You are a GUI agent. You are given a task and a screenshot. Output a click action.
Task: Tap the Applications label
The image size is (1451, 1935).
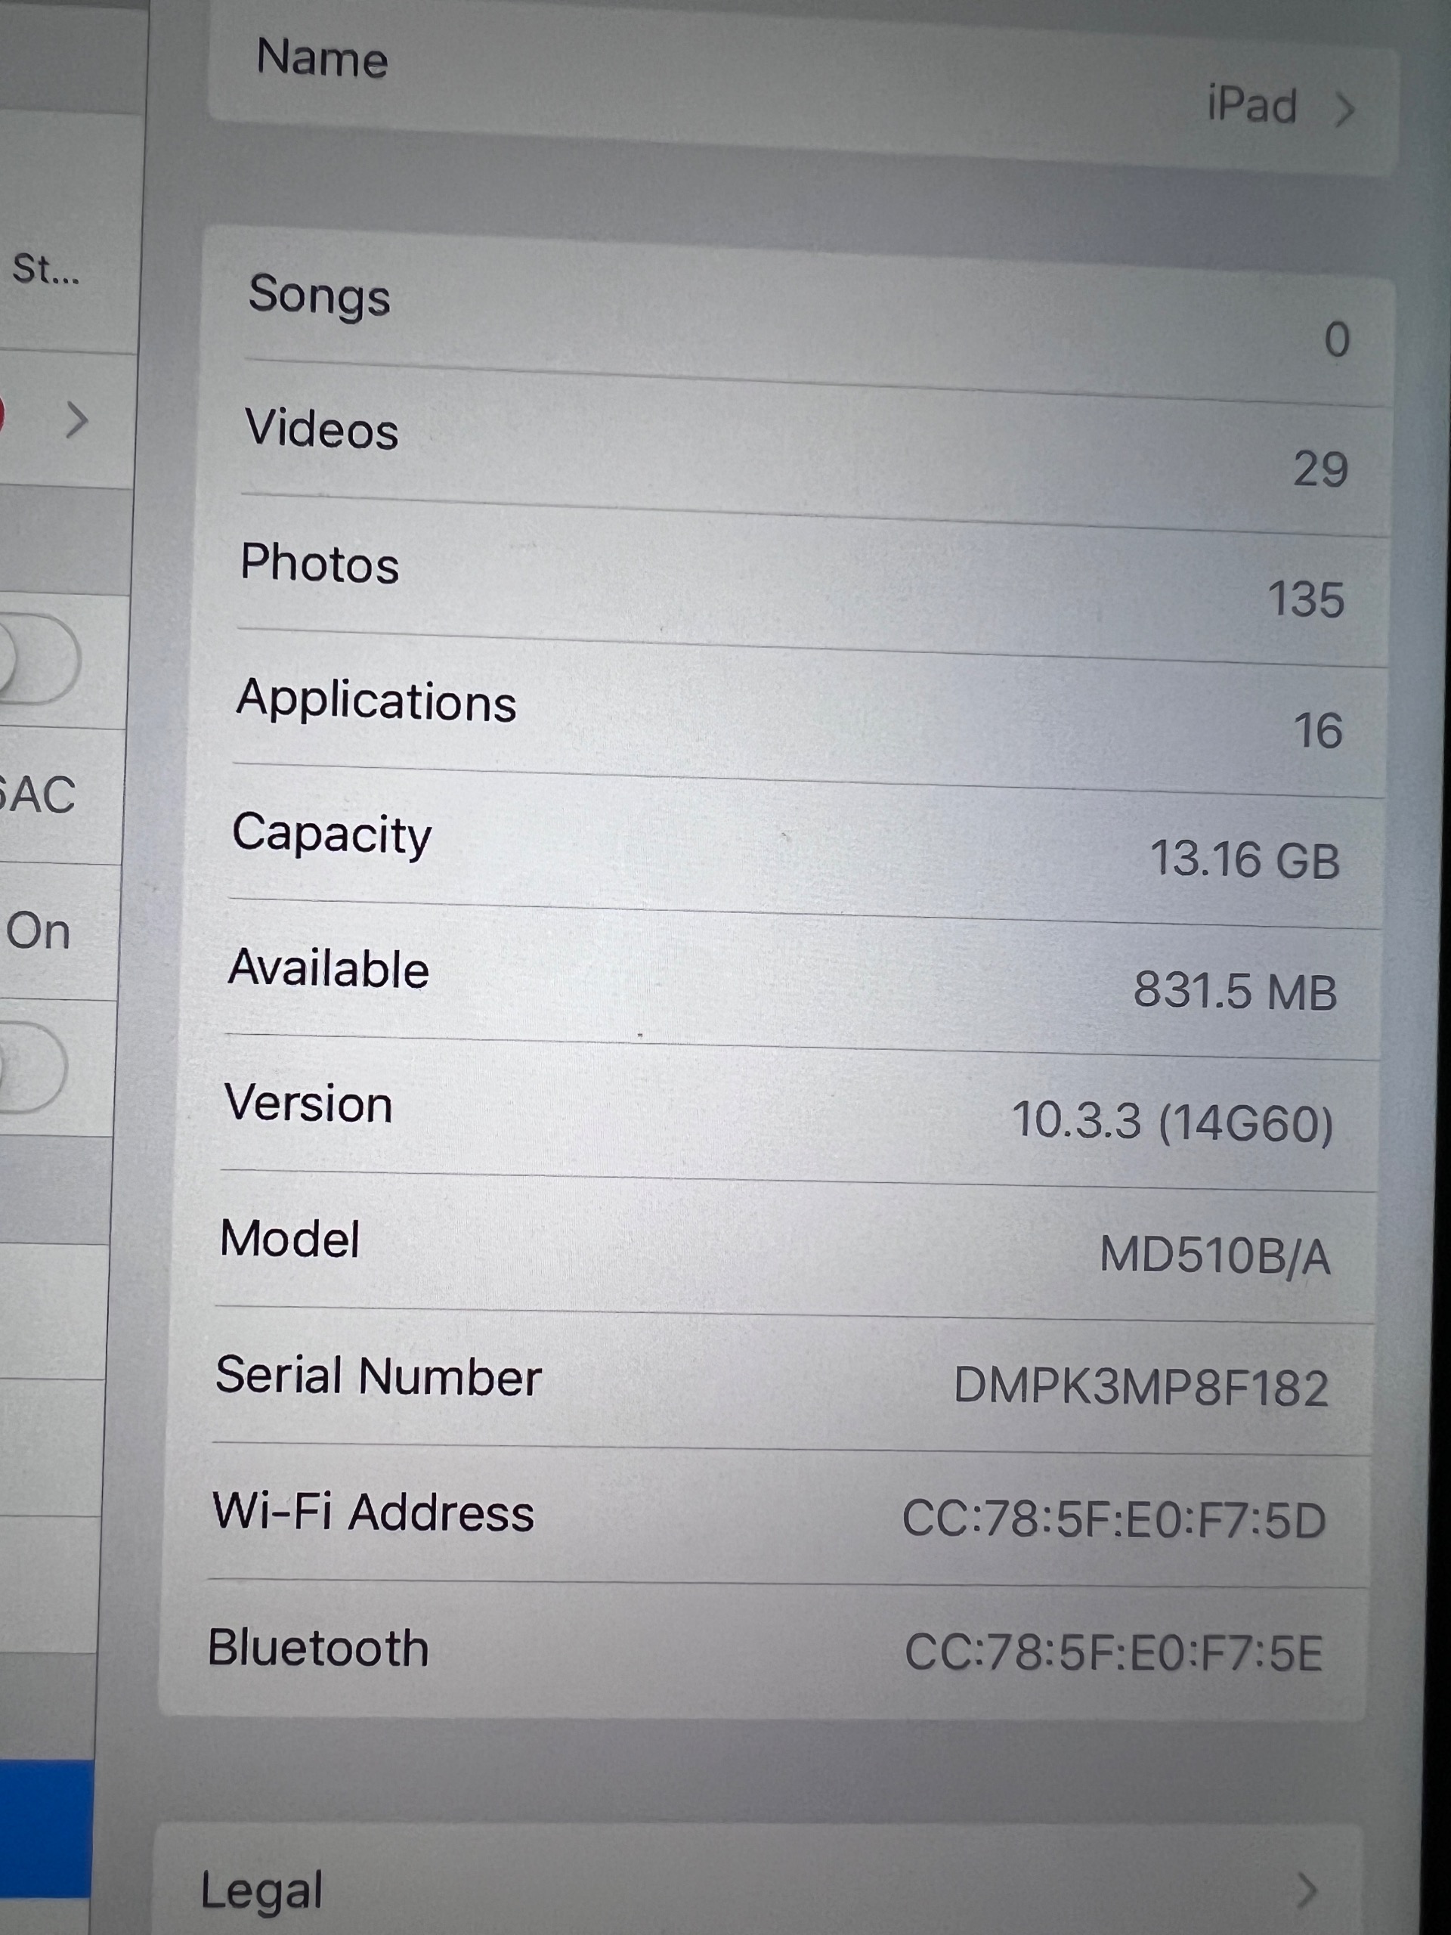coord(376,701)
